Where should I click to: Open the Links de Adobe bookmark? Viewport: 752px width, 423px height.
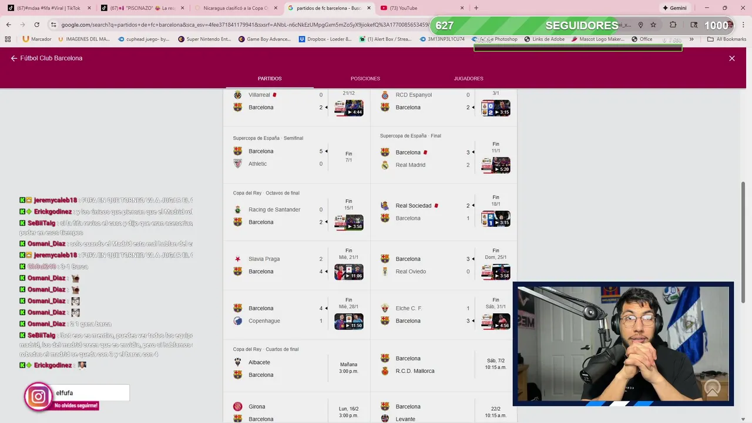(x=544, y=39)
